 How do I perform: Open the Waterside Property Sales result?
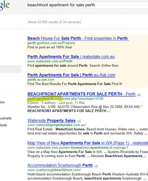[51, 120]
